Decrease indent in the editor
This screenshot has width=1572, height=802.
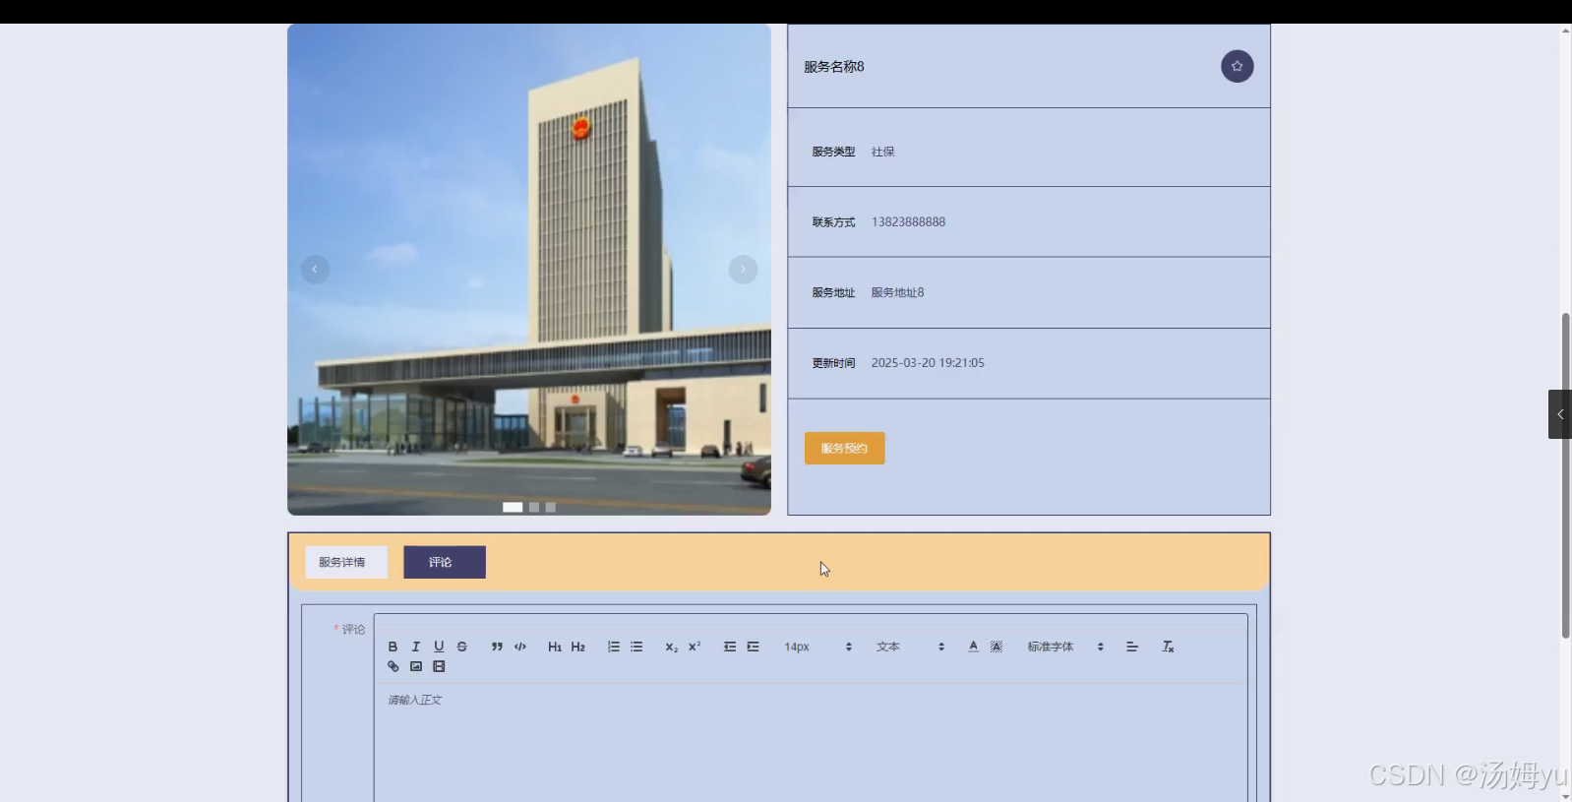[730, 647]
